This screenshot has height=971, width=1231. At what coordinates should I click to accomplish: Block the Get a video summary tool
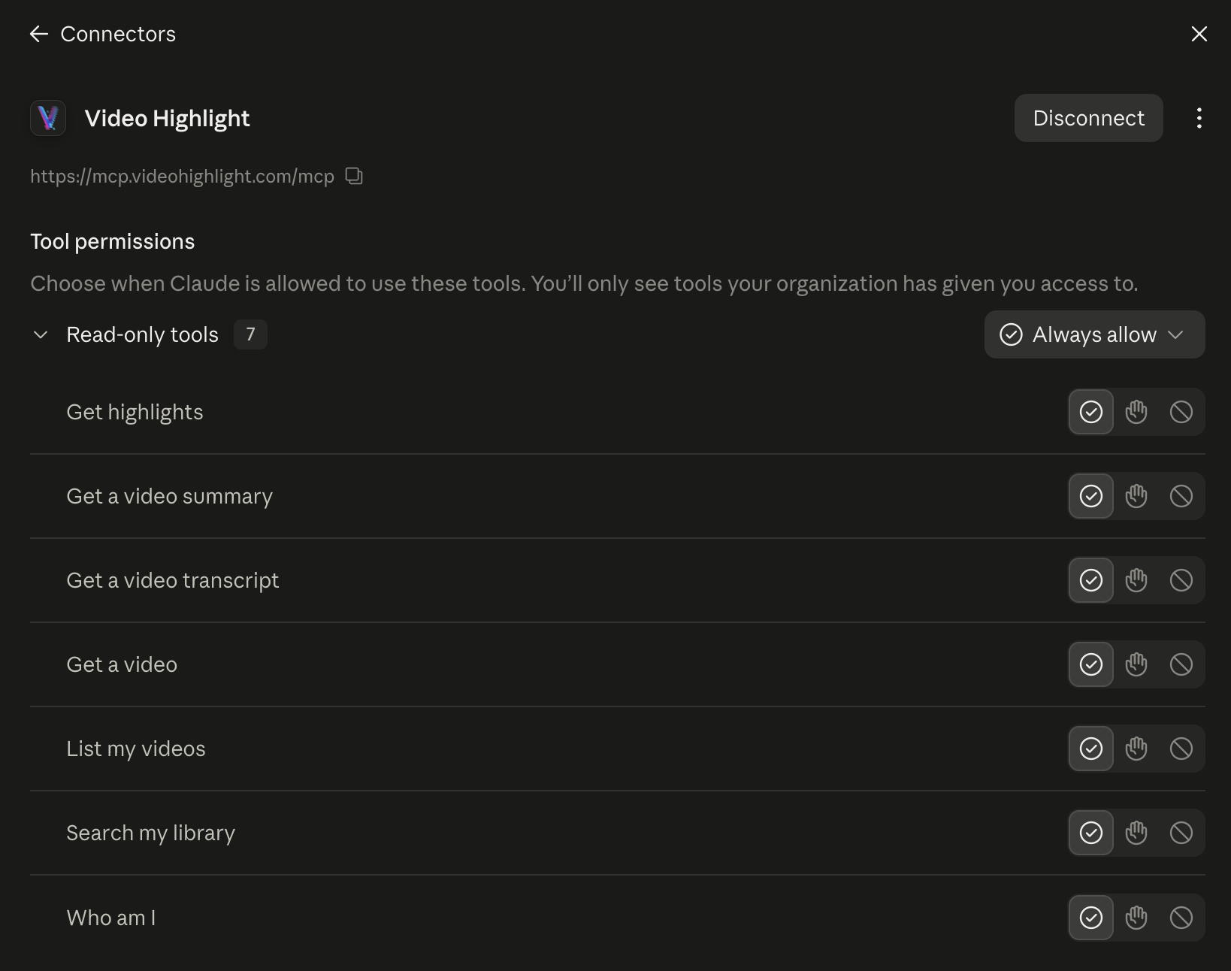1181,496
